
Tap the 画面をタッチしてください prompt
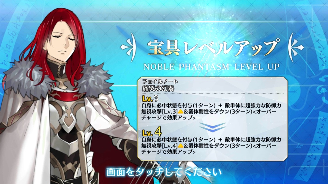(164, 172)
